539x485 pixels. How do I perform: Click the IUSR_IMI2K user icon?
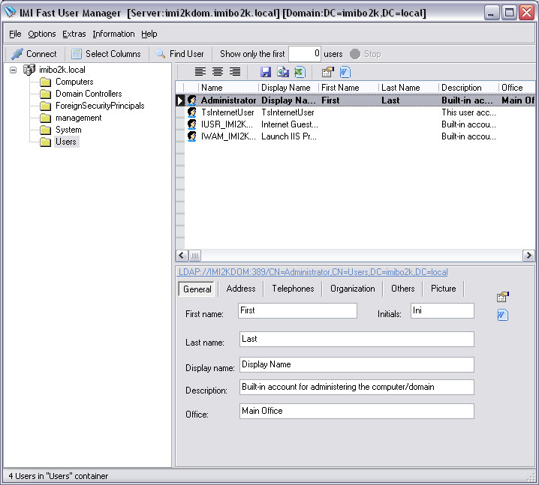point(192,124)
